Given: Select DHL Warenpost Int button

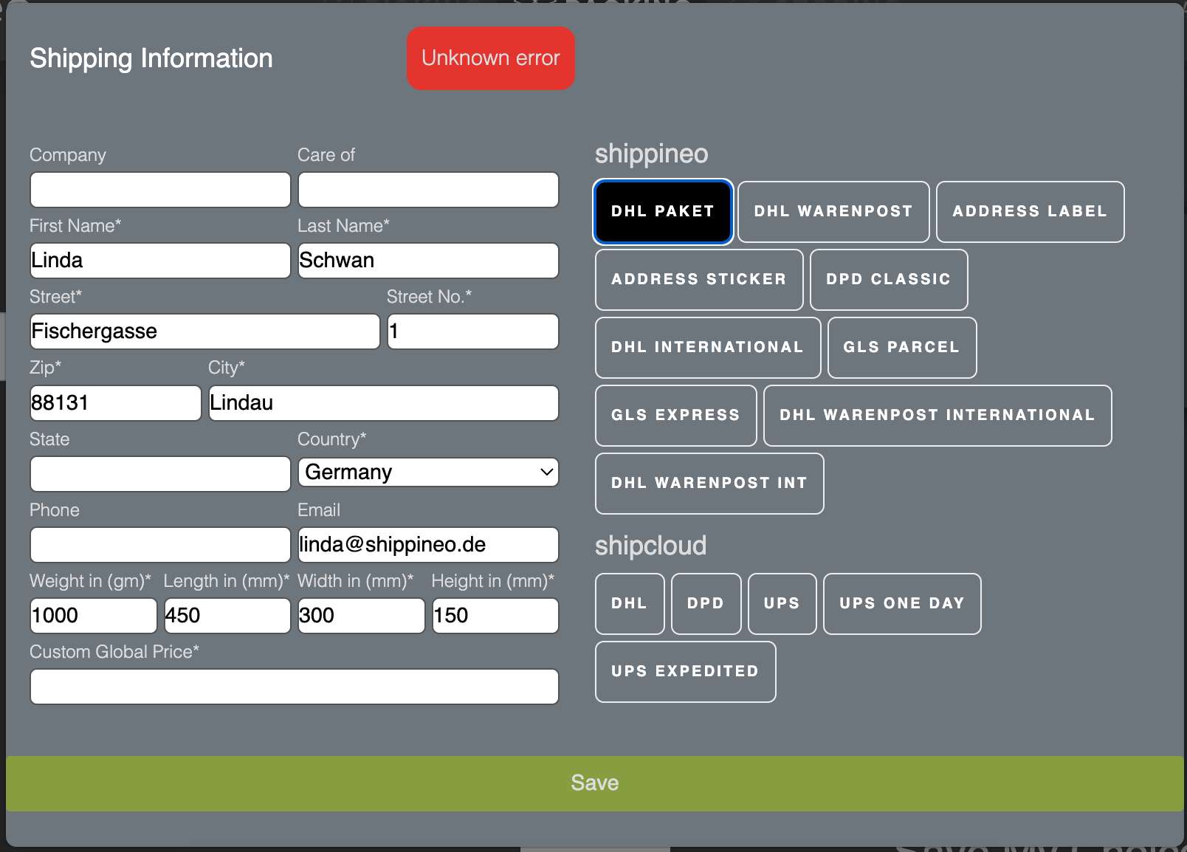Looking at the screenshot, I should coord(709,484).
